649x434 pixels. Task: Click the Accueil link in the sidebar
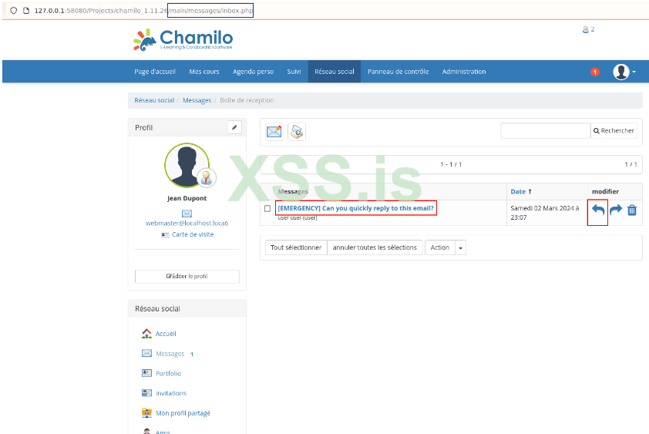[x=166, y=334]
